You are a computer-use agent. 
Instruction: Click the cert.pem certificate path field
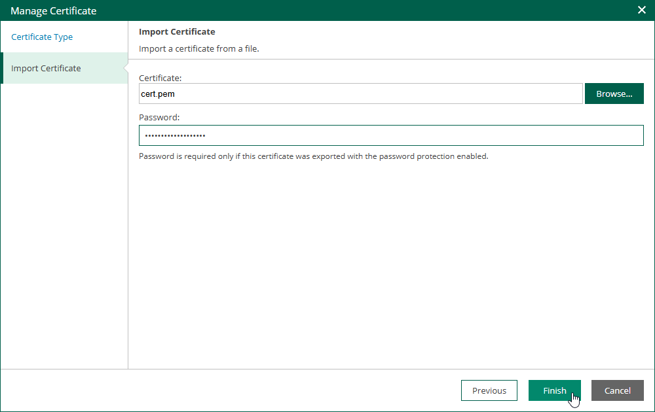360,94
